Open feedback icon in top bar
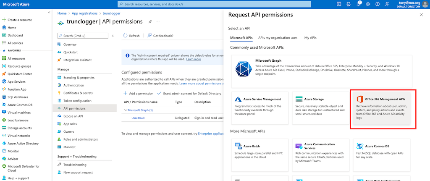Viewport: 430px width, 181px height. [387, 4]
